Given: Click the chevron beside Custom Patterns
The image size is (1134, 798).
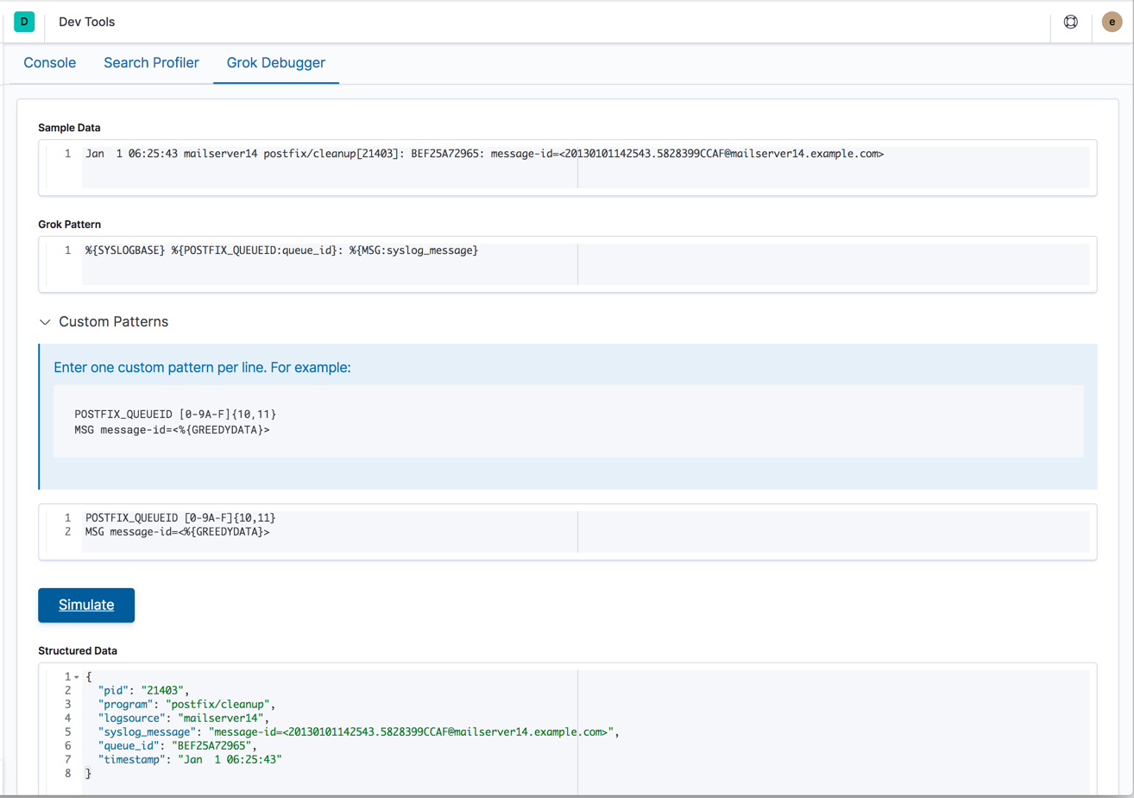Looking at the screenshot, I should coord(45,320).
